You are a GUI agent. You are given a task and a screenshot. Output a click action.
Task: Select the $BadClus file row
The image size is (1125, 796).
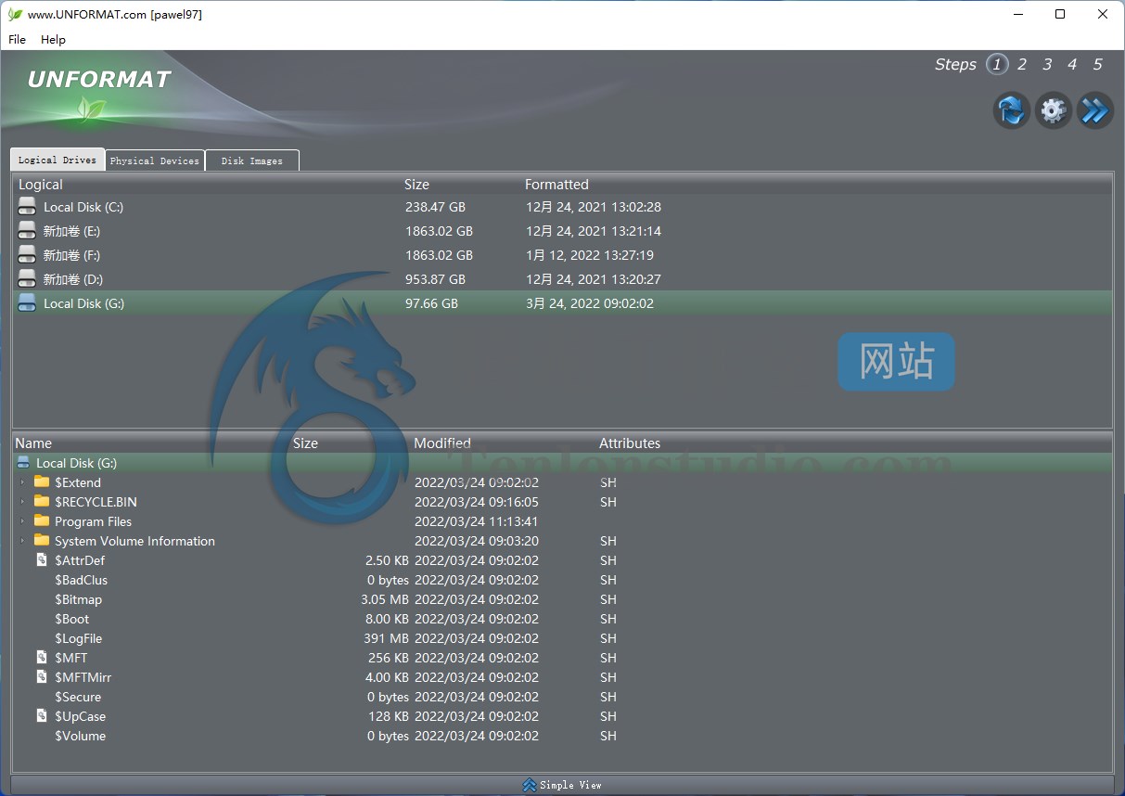(x=562, y=580)
